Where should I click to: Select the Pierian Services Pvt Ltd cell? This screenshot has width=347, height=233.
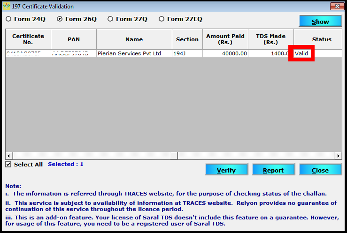coord(134,53)
